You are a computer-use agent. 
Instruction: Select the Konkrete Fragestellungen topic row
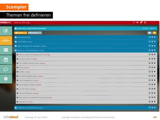point(87,76)
